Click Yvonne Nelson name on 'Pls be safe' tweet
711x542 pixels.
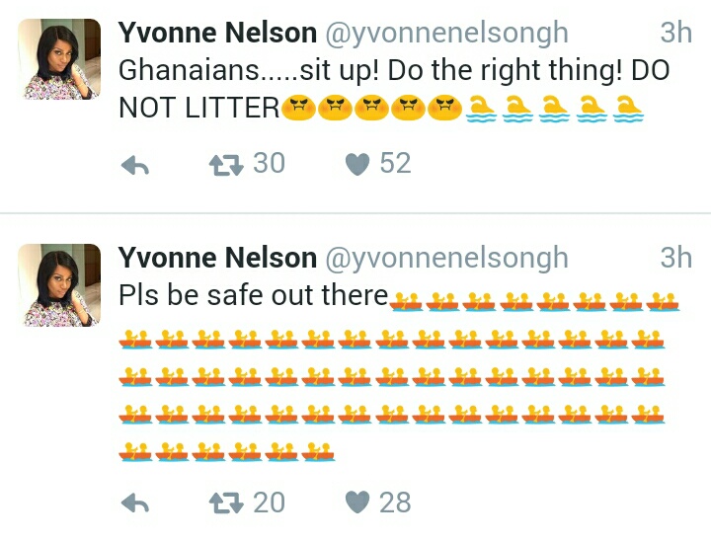[x=217, y=258]
